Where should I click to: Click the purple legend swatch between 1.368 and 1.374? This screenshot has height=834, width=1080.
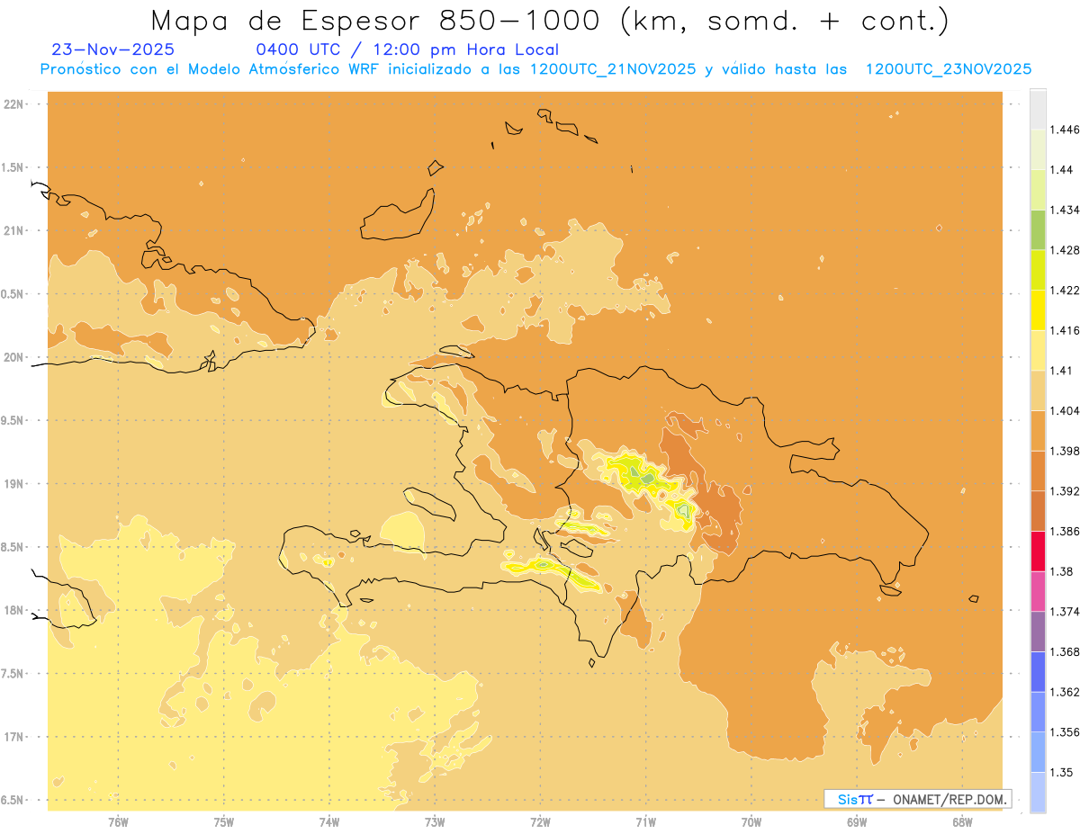1038,631
